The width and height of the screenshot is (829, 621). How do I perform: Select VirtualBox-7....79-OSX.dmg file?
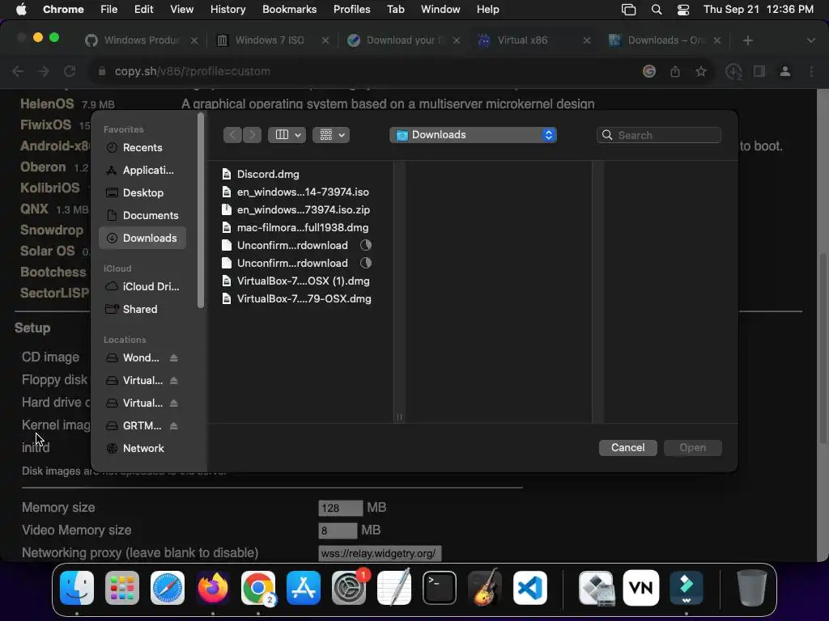[298, 299]
